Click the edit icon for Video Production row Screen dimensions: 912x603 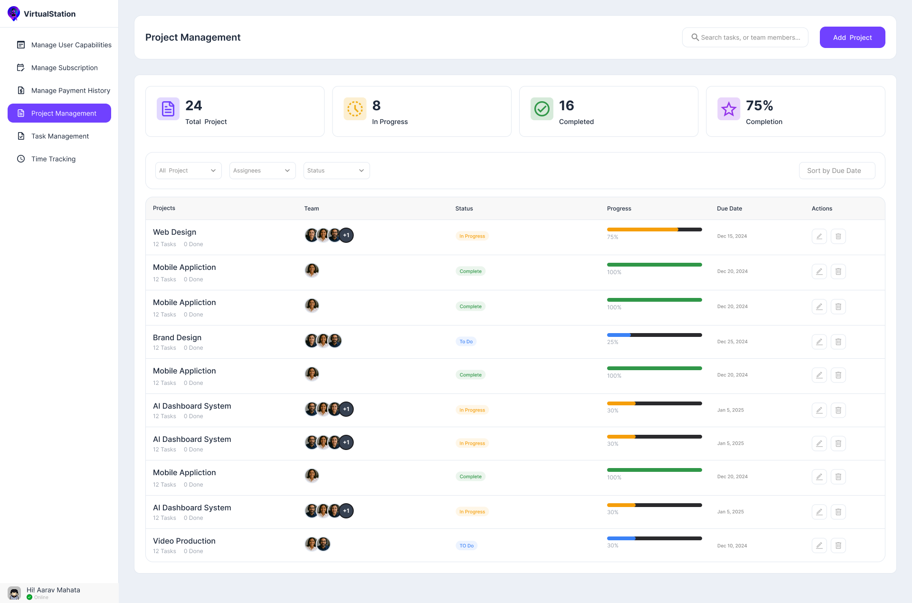click(819, 546)
